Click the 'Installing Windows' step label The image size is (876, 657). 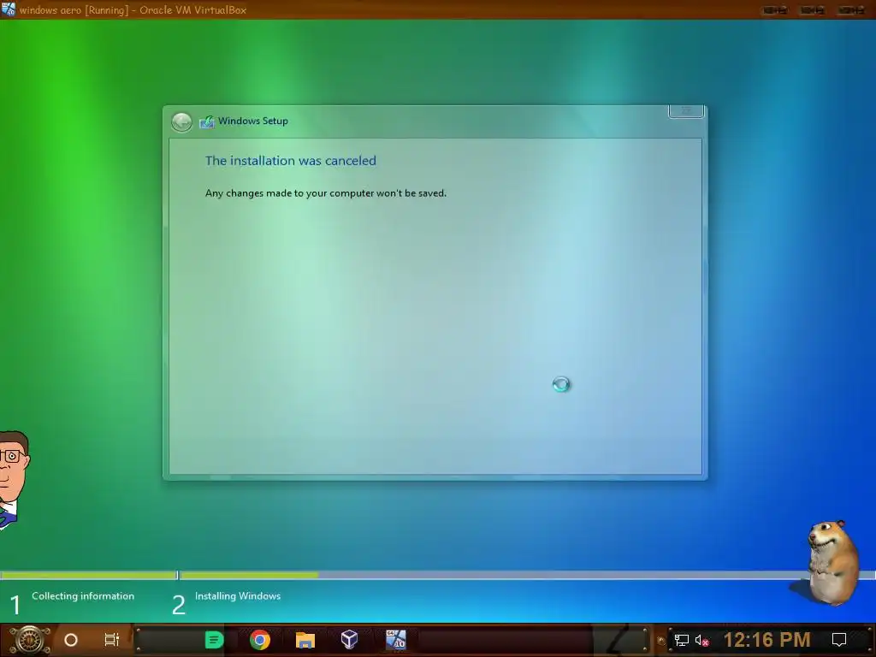pos(238,596)
